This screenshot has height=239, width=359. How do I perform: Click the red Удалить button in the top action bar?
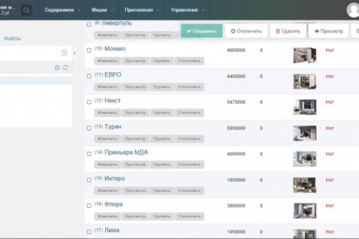288,31
